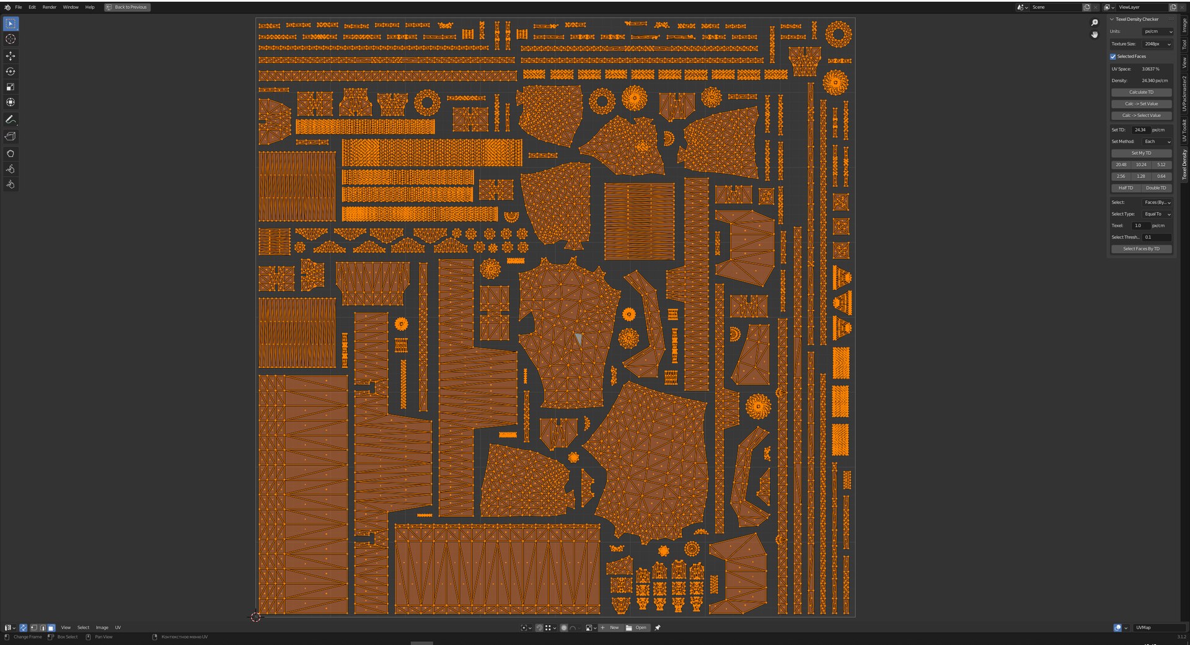Pin the image with the pin icon
This screenshot has width=1190, height=645.
[x=658, y=628]
